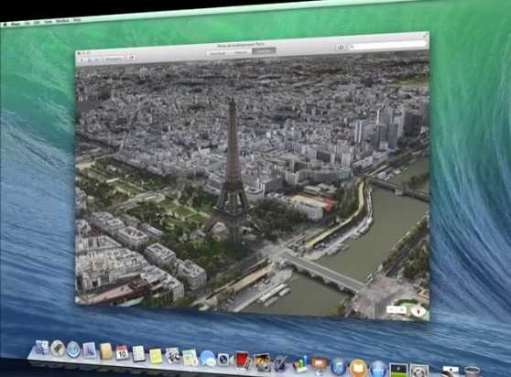This screenshot has height=377, width=511.
Task: Open the Edit menu
Action: (x=37, y=22)
